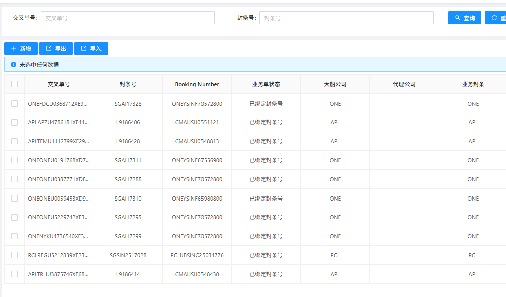Click the Booking Number column header
The width and height of the screenshot is (506, 297).
point(197,84)
